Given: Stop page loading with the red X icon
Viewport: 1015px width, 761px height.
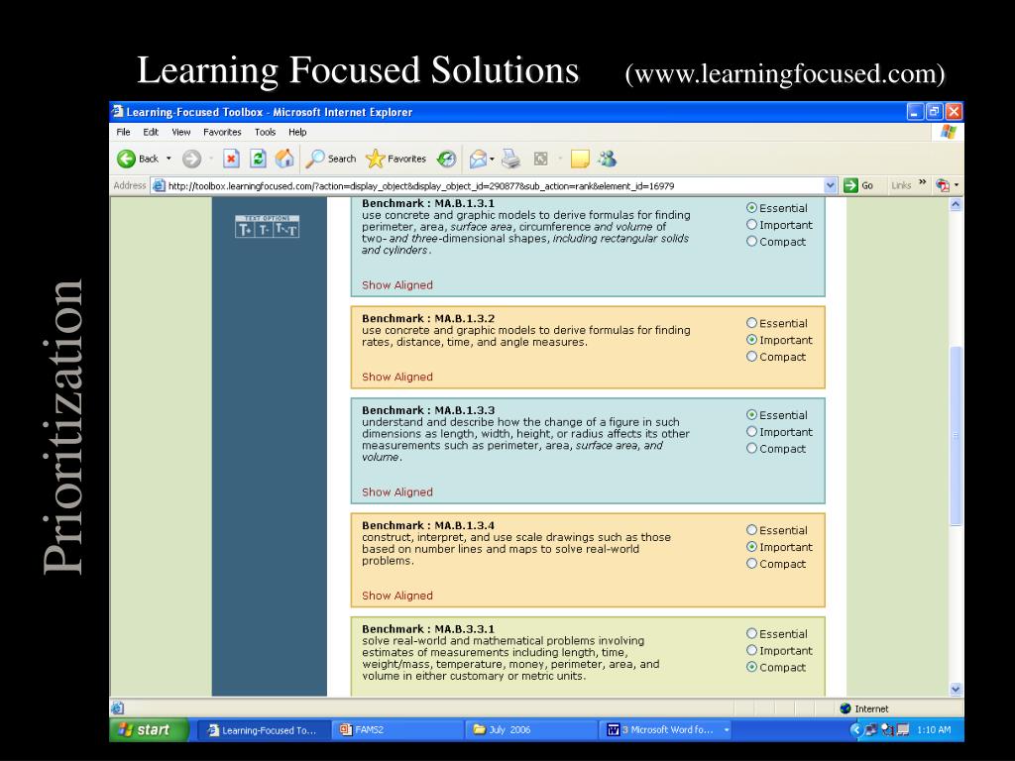Looking at the screenshot, I should (x=231, y=159).
